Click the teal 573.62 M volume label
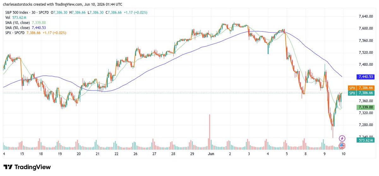The width and height of the screenshot is (379, 176). (x=365, y=140)
